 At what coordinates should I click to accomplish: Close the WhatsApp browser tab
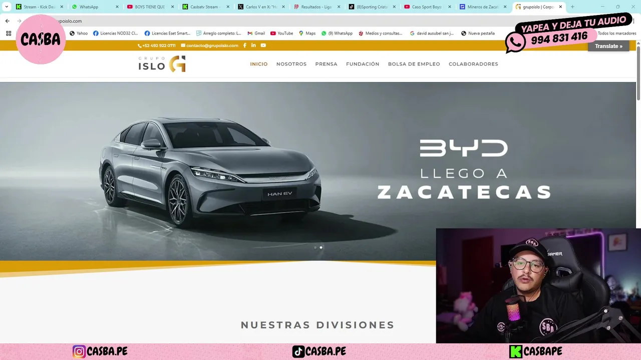point(117,7)
